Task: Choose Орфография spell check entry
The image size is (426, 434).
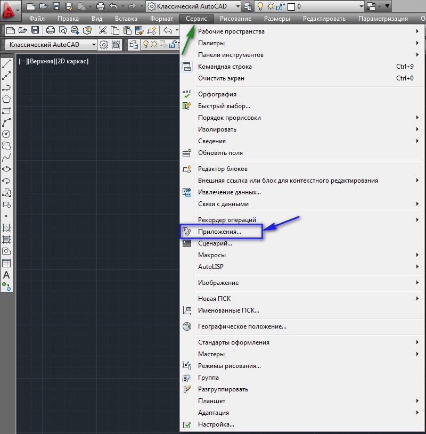Action: coord(302,94)
